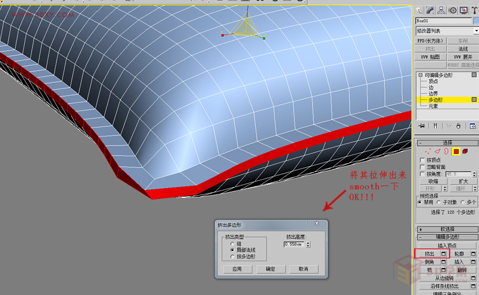The width and height of the screenshot is (479, 295).
Task: Enable the 忽略背面 checkbox
Action: pyautogui.click(x=422, y=167)
